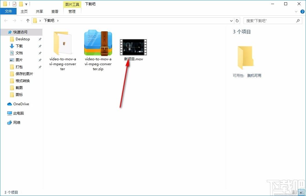The image size is (306, 196).
Task: Open 截图 folder in navigation pane
Action: click(19, 88)
